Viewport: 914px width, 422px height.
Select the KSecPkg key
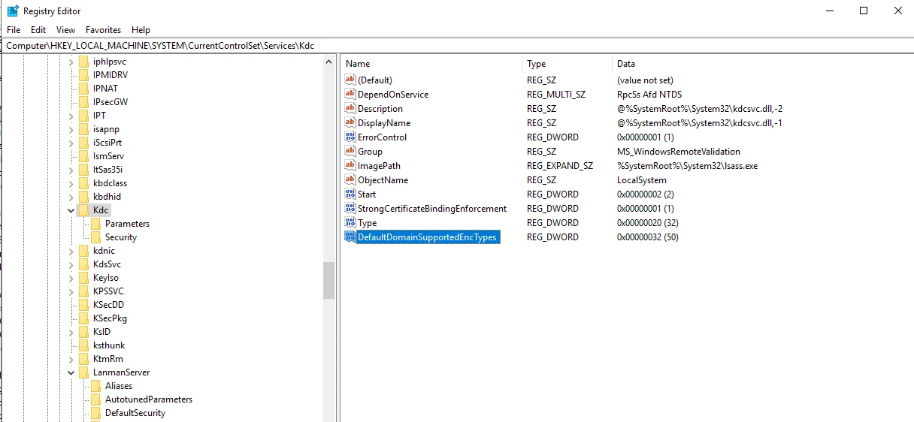(110, 318)
